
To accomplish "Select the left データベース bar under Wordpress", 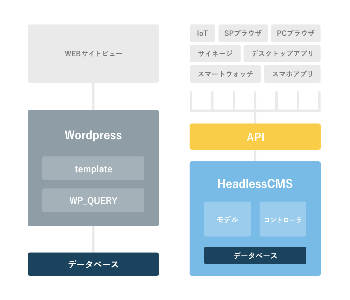I will coord(93,264).
